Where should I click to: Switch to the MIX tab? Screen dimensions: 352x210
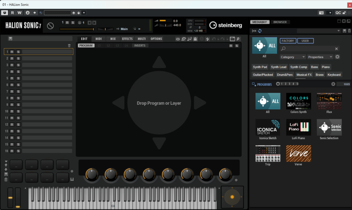(113, 39)
